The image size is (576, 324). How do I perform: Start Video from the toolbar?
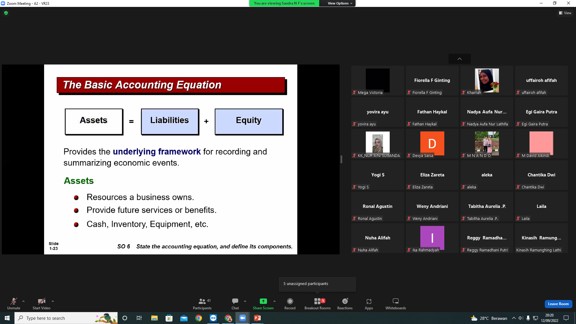click(41, 303)
